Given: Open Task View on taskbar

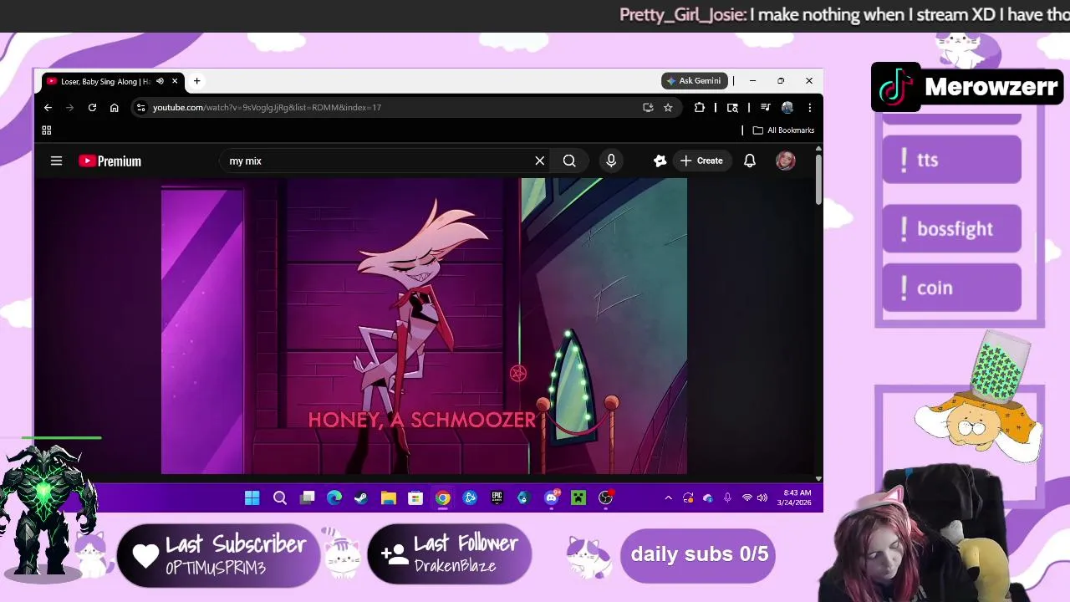Looking at the screenshot, I should 307,498.
